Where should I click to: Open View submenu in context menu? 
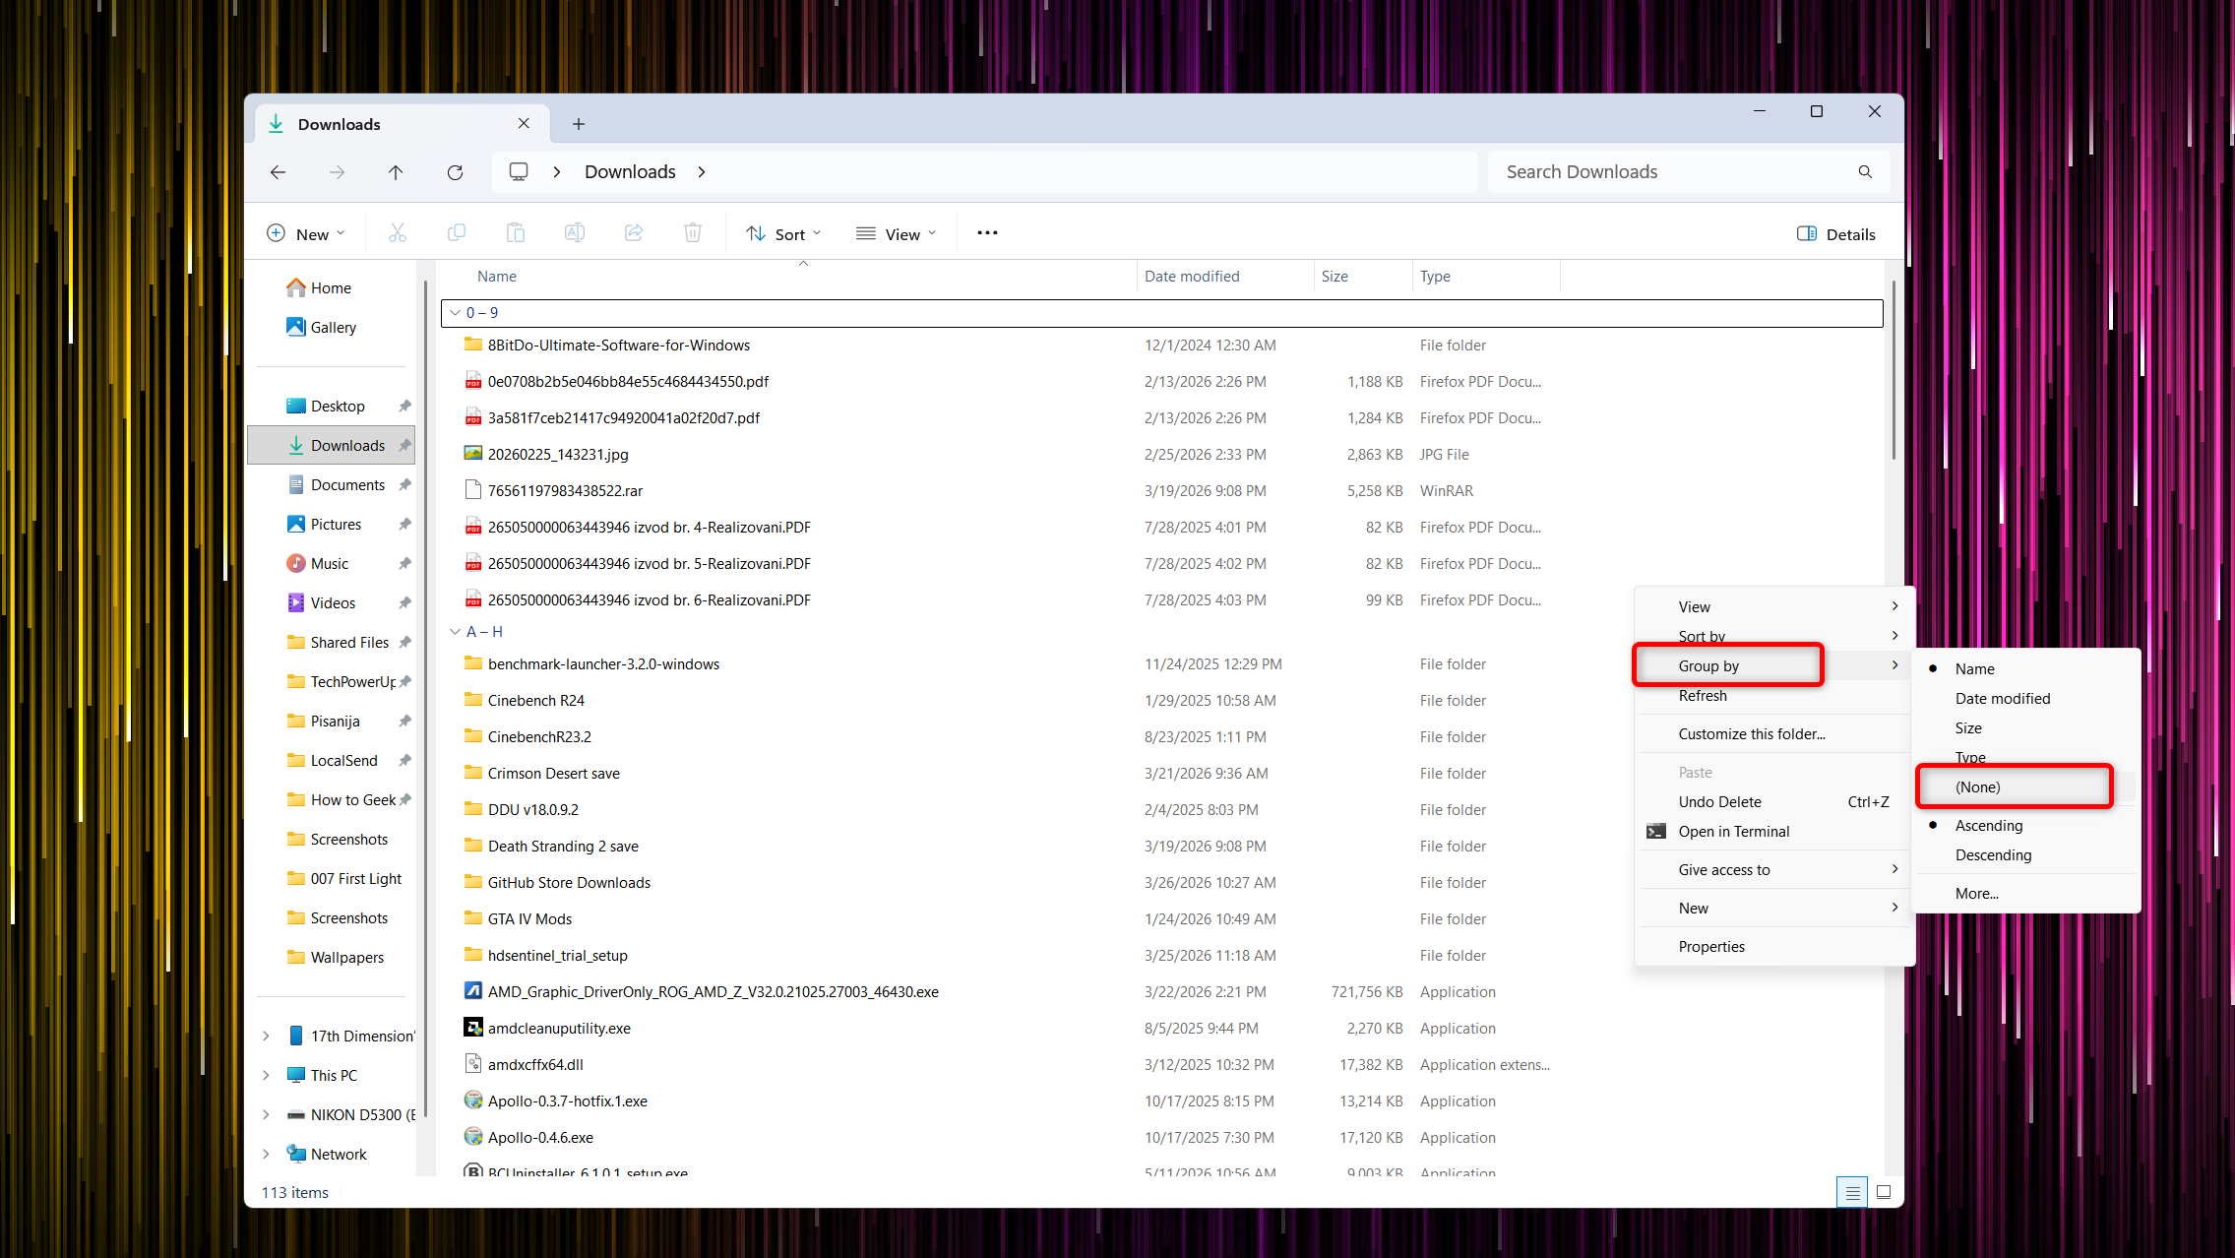click(1774, 607)
